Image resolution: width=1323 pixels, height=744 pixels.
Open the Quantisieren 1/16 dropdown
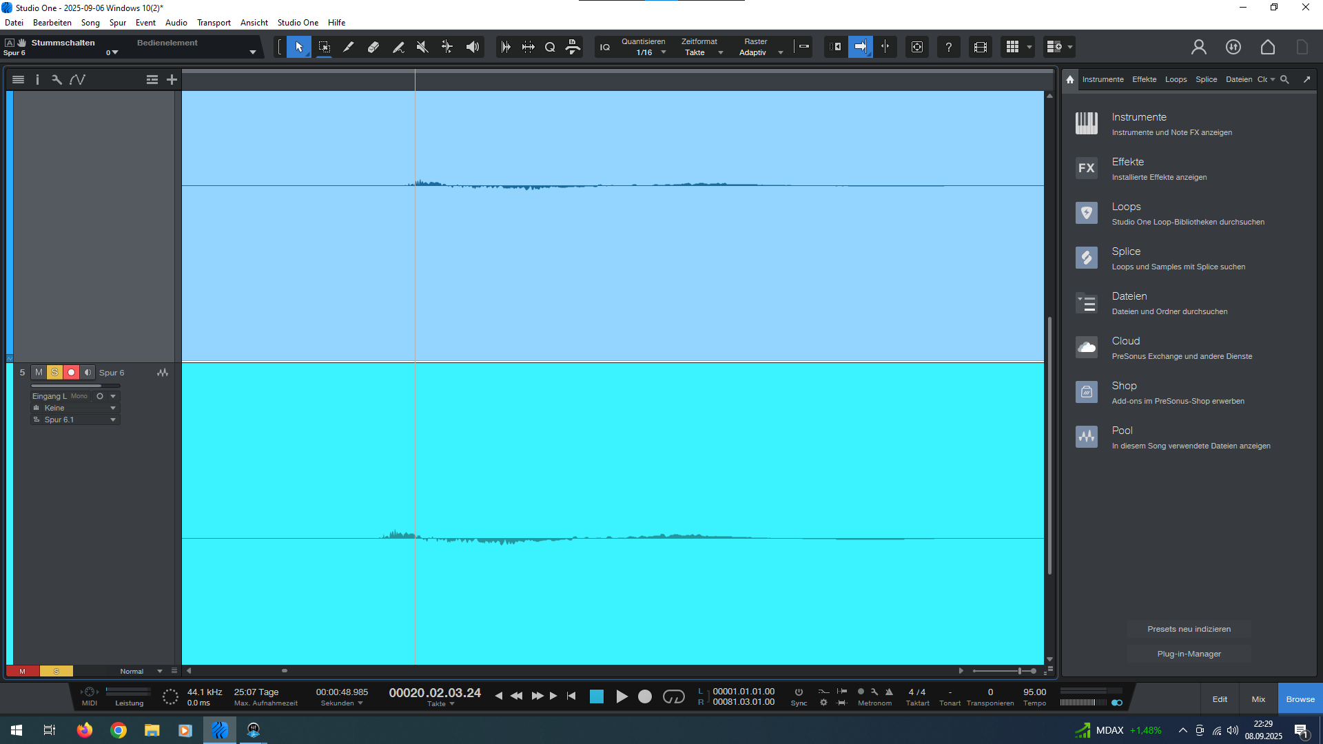[x=664, y=52]
